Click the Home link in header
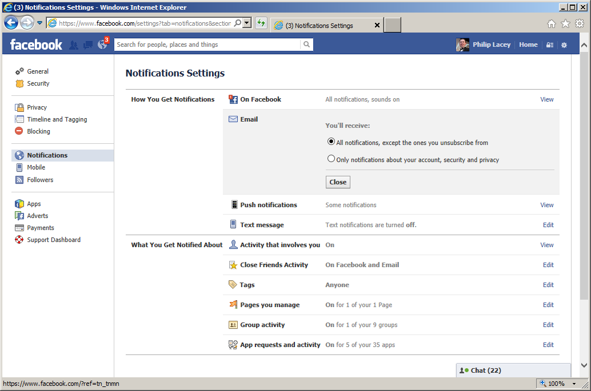 [x=529, y=45]
